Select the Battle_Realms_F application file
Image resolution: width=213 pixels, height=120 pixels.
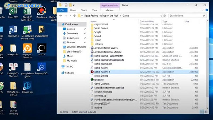click(102, 72)
